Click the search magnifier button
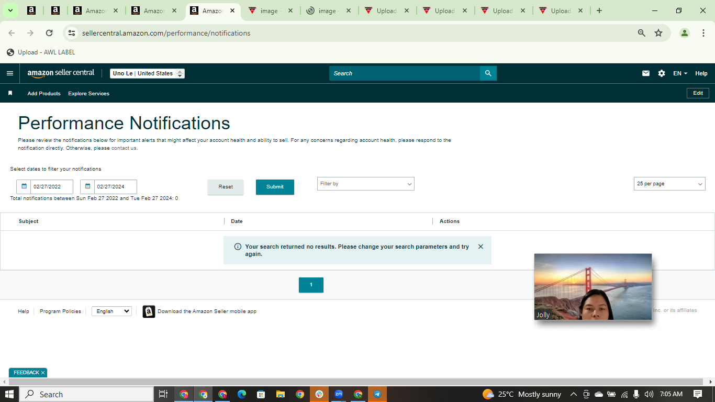Viewport: 715px width, 402px height. click(488, 73)
